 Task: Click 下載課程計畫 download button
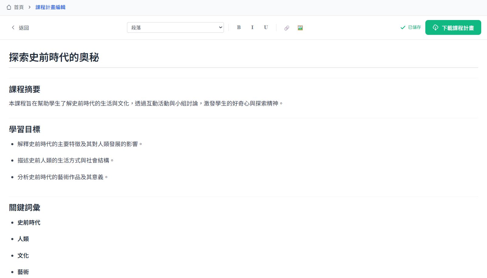453,28
